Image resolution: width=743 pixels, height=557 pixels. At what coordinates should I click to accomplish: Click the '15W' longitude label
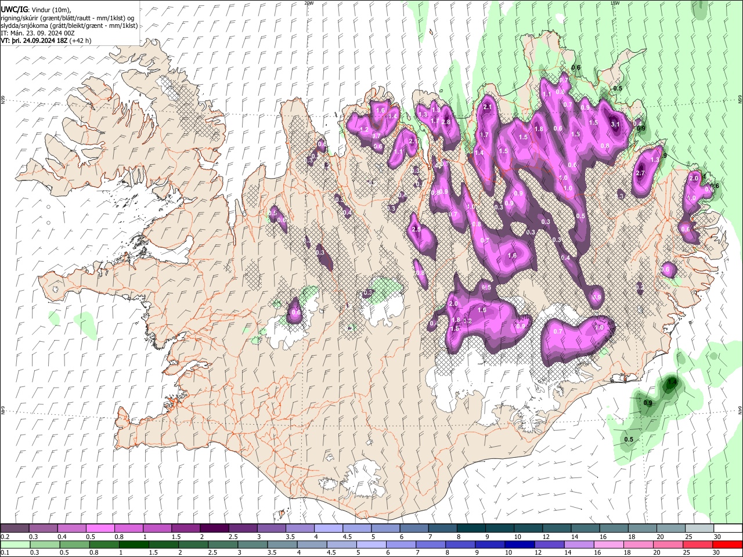coord(615,3)
